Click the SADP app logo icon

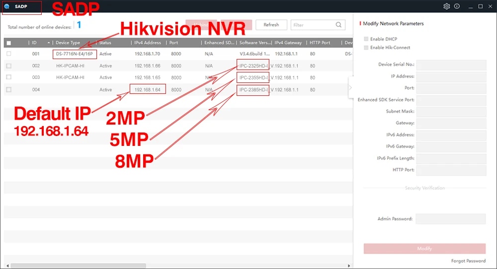click(x=7, y=6)
